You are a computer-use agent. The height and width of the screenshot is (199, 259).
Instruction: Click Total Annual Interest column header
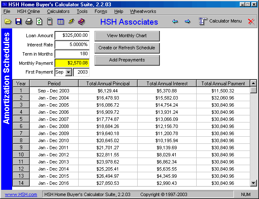(x=167, y=84)
